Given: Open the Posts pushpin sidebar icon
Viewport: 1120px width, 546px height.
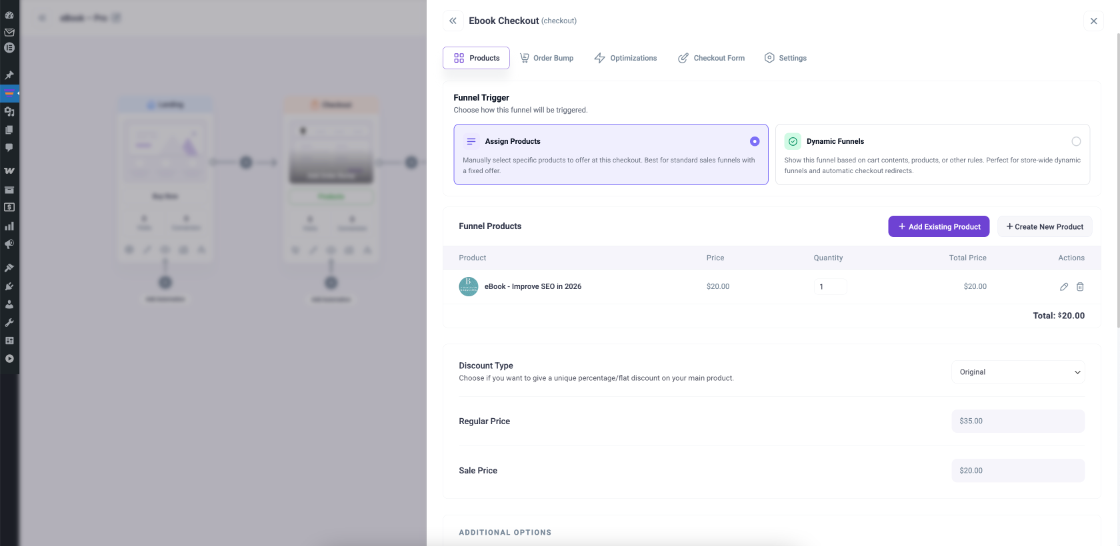Looking at the screenshot, I should click(9, 75).
